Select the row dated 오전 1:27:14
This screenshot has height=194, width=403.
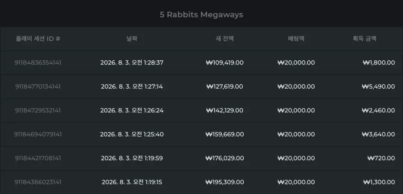click(201, 87)
